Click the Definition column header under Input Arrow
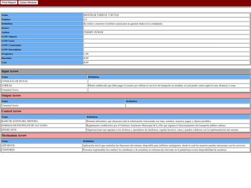This screenshot has height=188, width=251. point(169,77)
